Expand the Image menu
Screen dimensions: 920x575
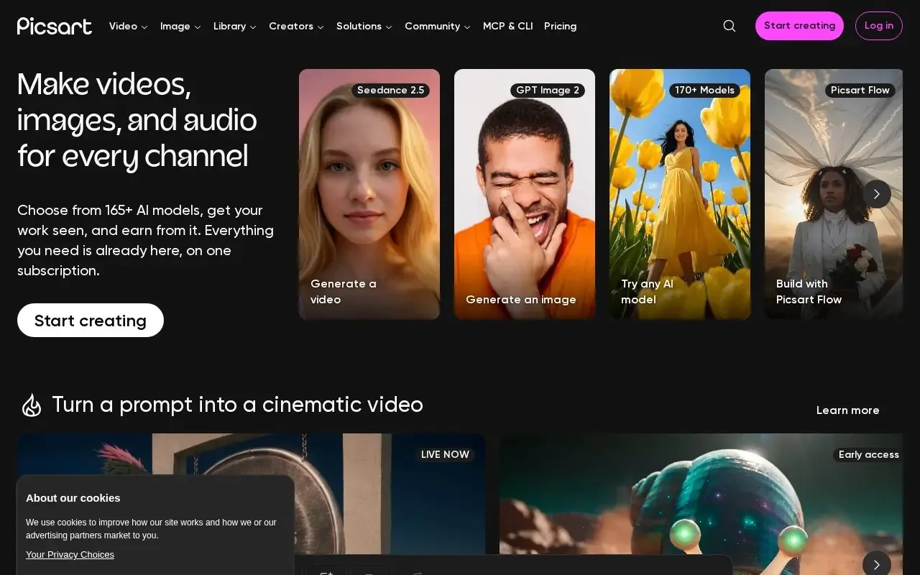point(180,26)
